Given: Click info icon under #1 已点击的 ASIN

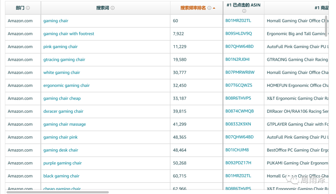Looking at the screenshot, I should pyautogui.click(x=244, y=11).
